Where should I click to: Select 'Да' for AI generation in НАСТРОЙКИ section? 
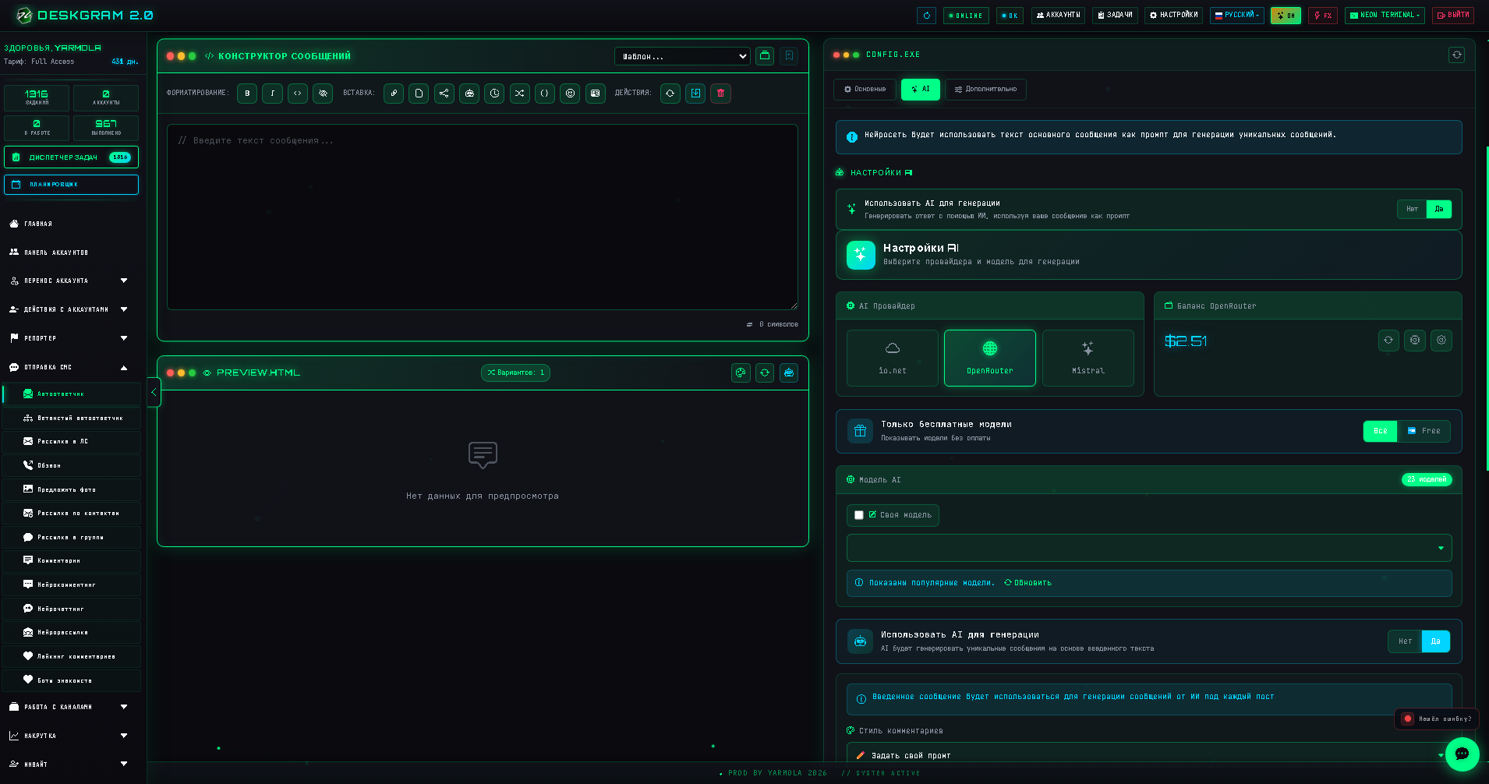[x=1439, y=209]
